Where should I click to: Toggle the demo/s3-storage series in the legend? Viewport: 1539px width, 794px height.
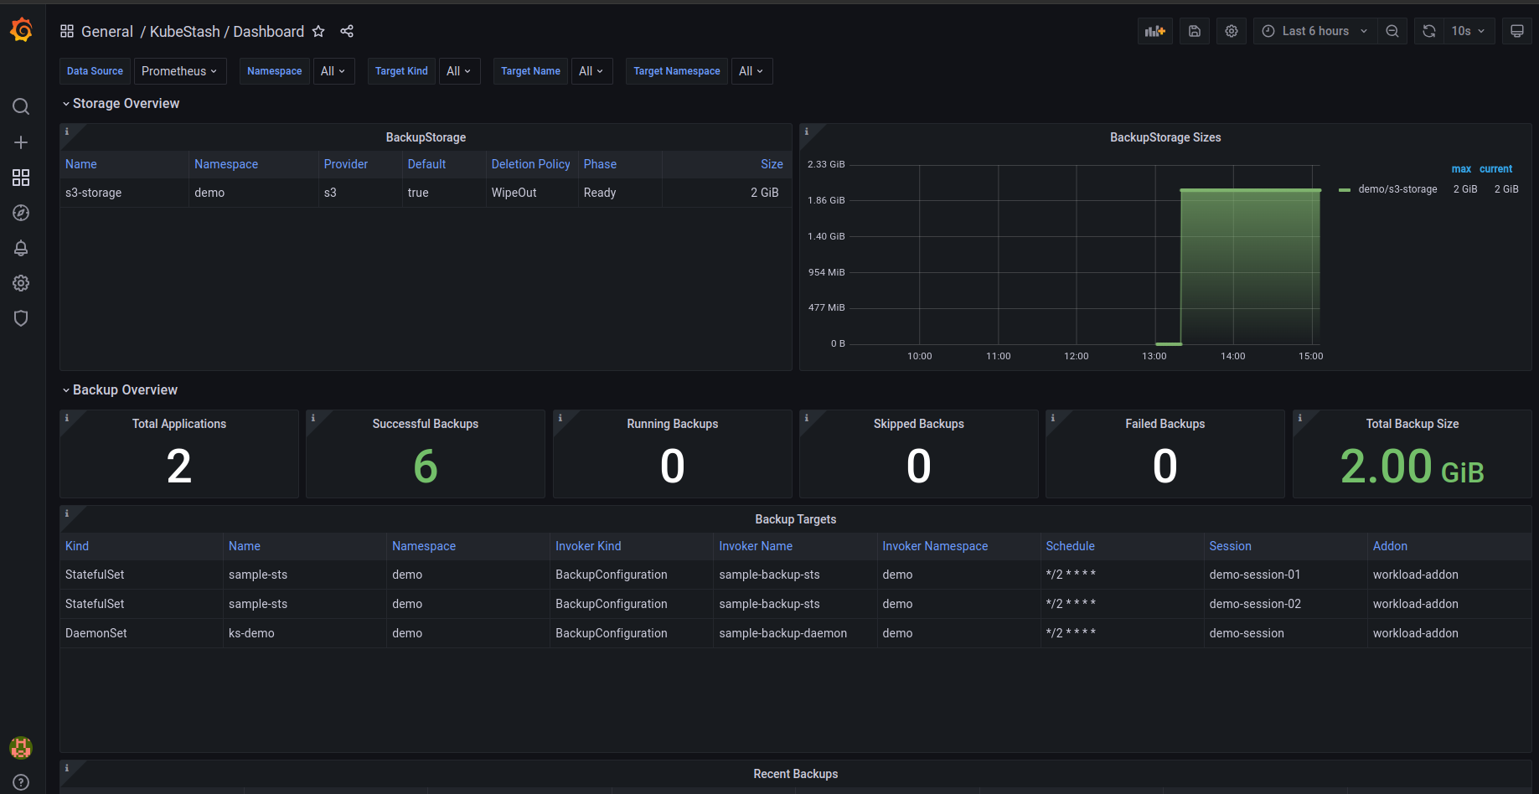point(1397,188)
